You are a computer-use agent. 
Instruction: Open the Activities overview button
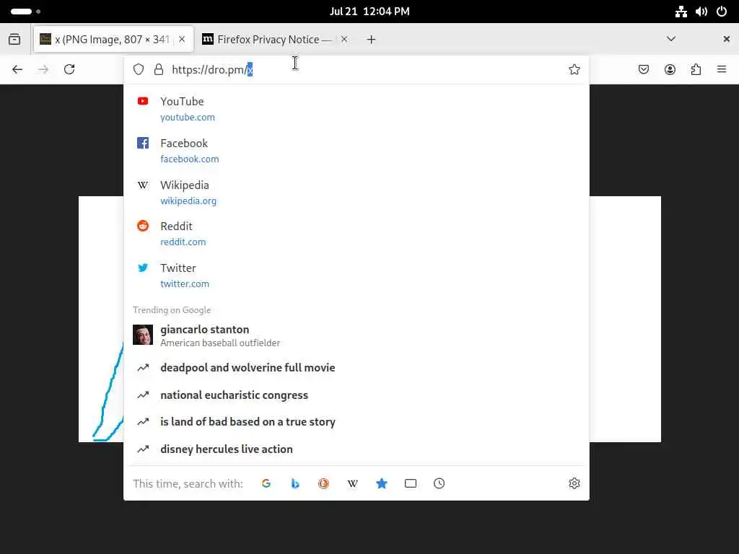[x=25, y=12]
